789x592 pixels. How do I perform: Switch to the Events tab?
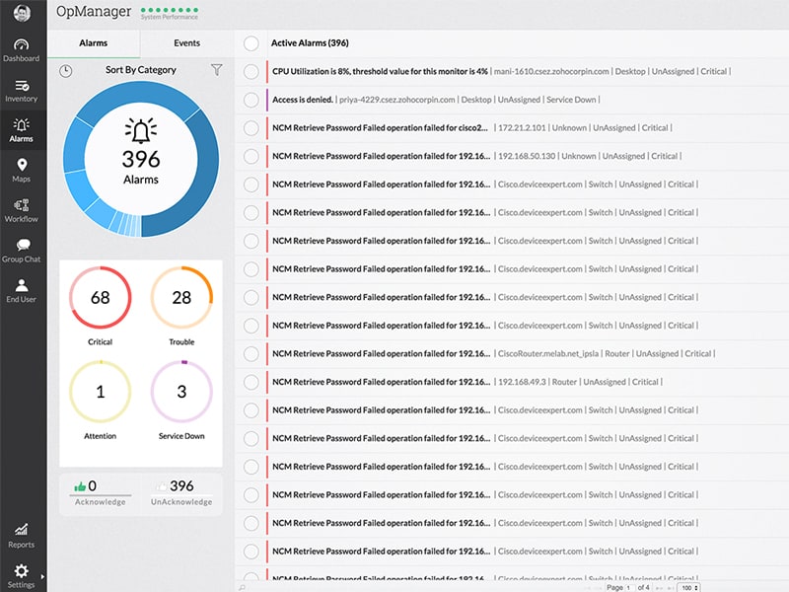click(x=186, y=43)
